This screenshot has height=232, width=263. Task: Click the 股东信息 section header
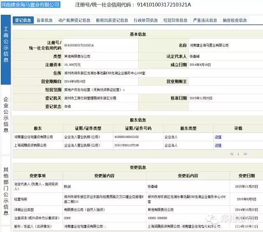[138, 120]
